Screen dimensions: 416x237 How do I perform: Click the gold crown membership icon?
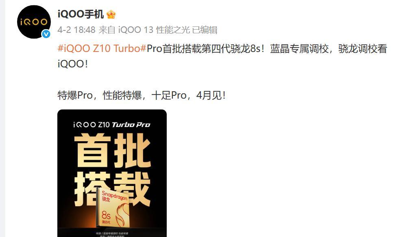(x=111, y=14)
